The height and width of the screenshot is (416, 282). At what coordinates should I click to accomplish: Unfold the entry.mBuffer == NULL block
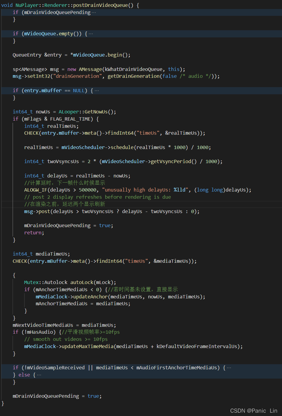(x=97, y=91)
